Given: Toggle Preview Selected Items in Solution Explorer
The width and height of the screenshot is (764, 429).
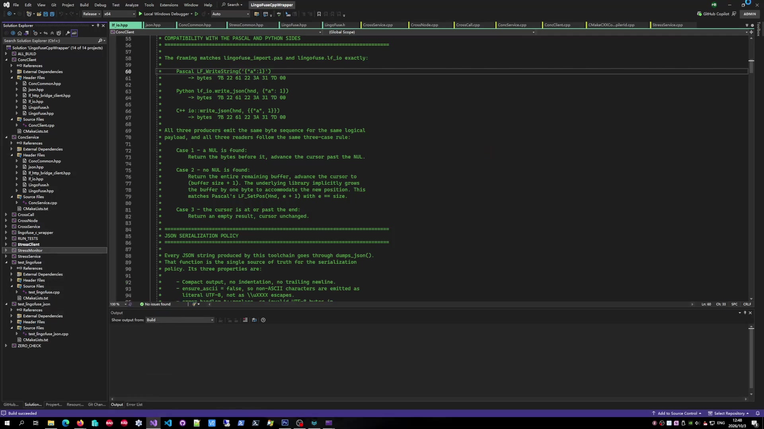Looking at the screenshot, I should (74, 33).
